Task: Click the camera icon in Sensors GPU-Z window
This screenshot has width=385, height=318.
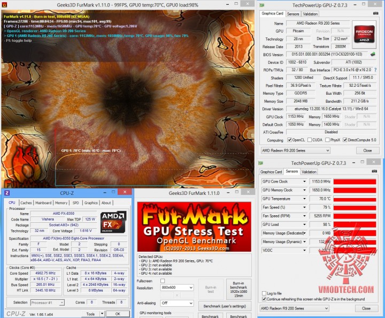Action: (374, 171)
